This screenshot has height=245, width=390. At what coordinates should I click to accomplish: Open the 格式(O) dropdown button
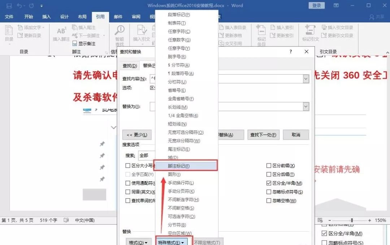(138, 242)
